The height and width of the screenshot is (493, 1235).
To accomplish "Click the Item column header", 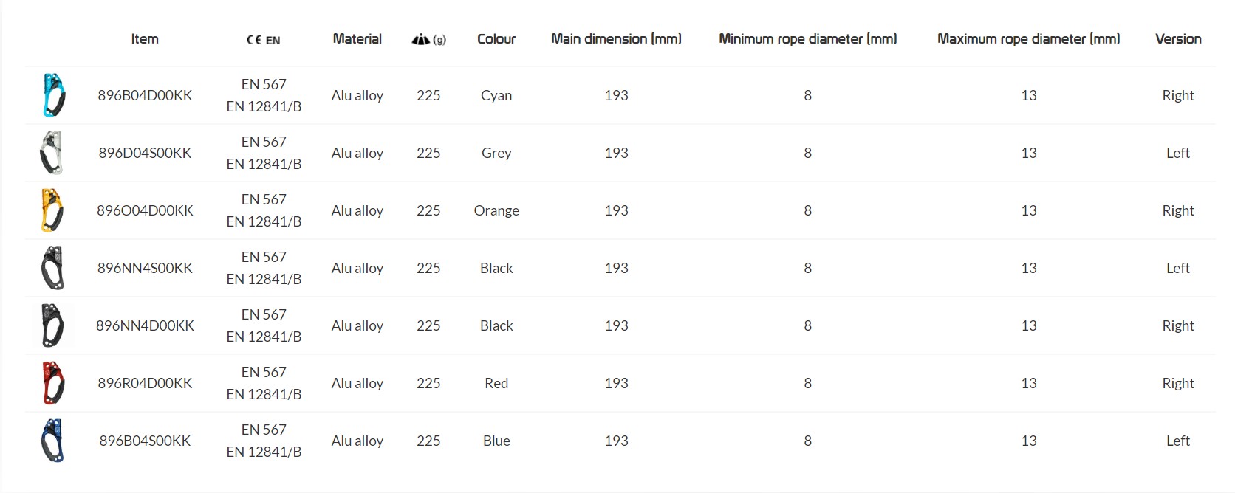I will tap(145, 39).
